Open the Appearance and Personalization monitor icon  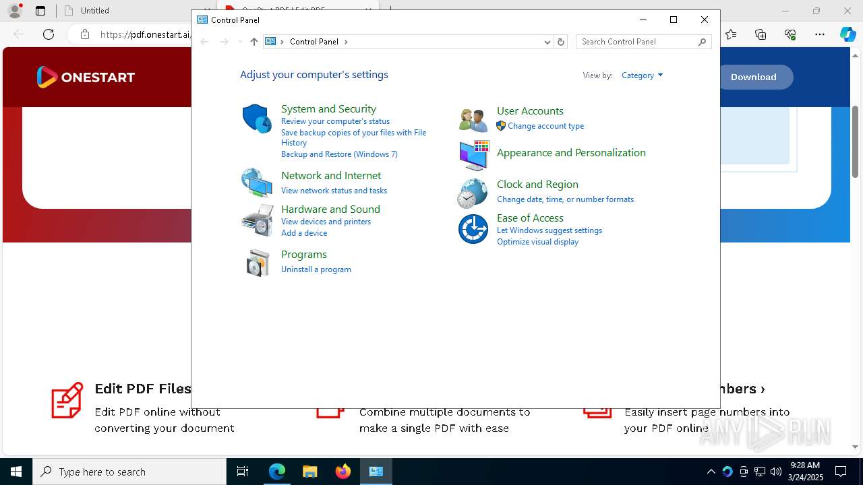click(473, 156)
